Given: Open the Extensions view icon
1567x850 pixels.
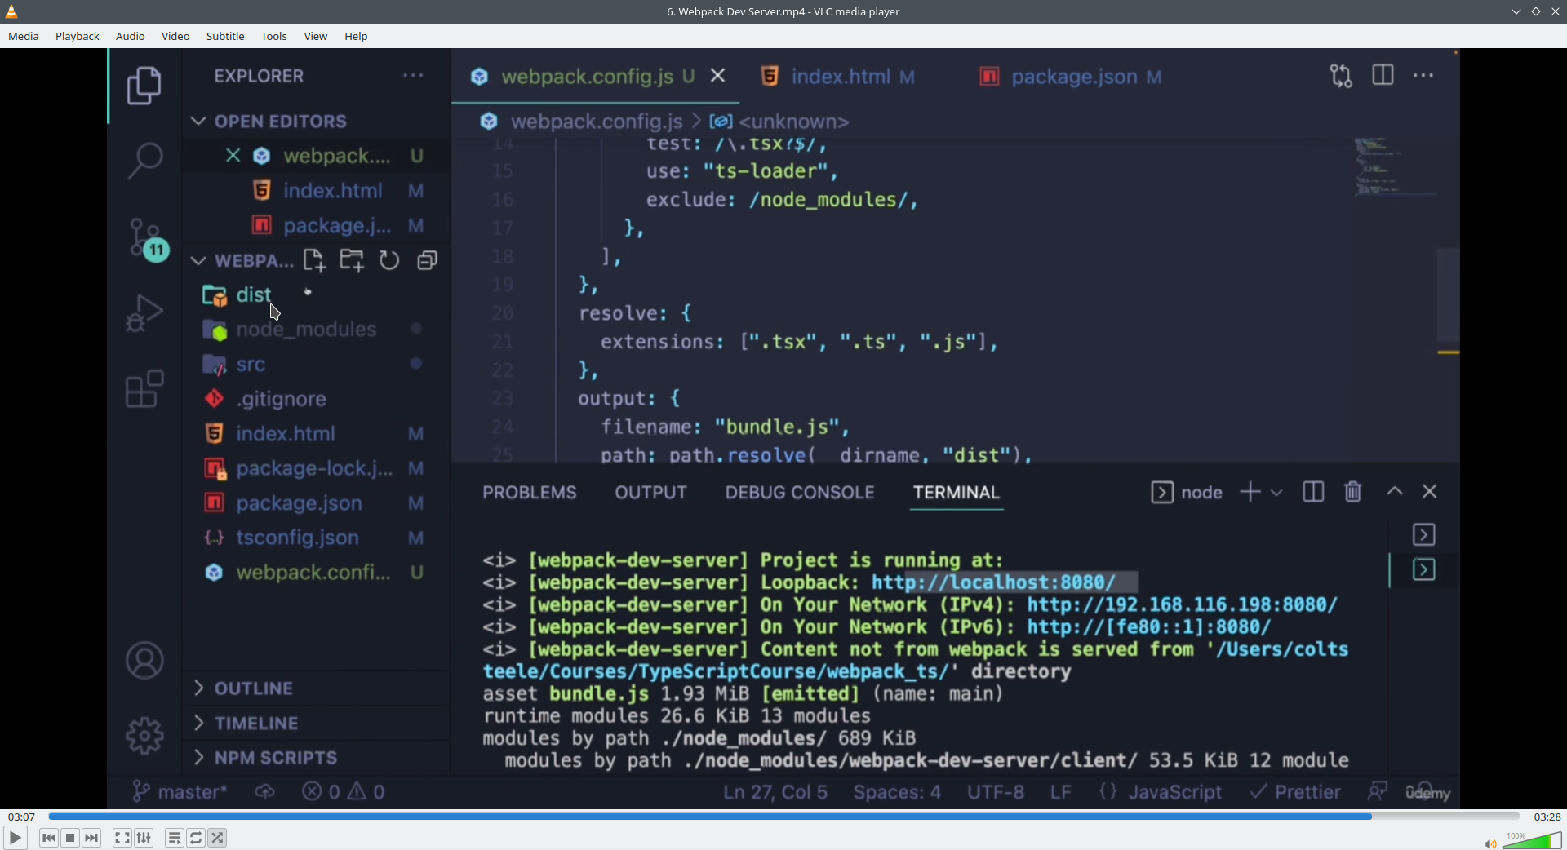Looking at the screenshot, I should tap(145, 388).
